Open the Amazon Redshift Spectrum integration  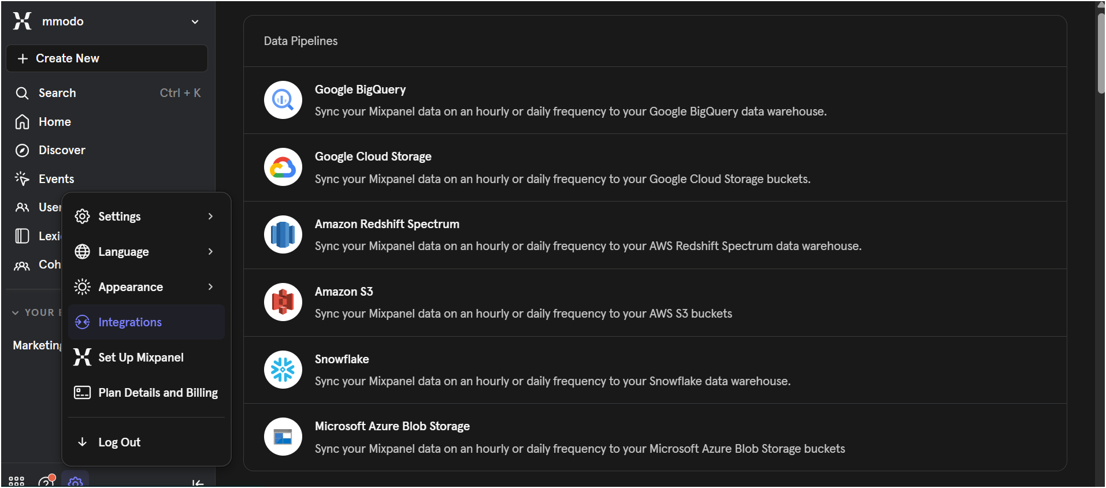click(655, 235)
